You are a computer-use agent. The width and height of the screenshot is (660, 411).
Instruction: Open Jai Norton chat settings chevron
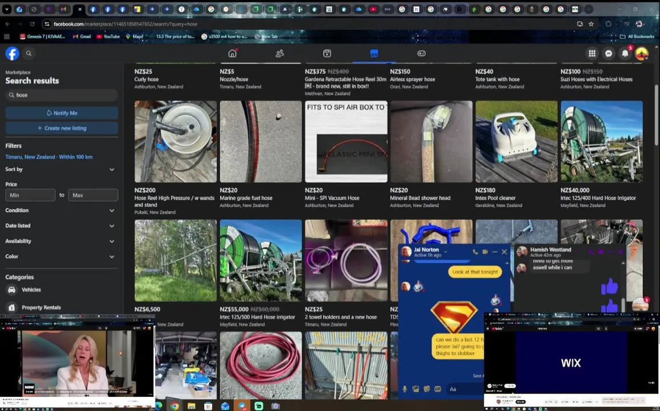pos(446,252)
